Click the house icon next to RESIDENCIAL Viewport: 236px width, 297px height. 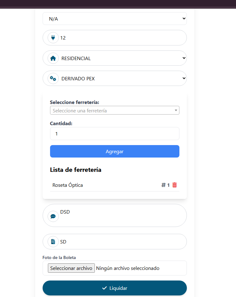[53, 58]
